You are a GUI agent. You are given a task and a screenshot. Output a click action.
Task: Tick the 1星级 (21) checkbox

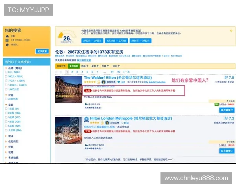coord(6,109)
